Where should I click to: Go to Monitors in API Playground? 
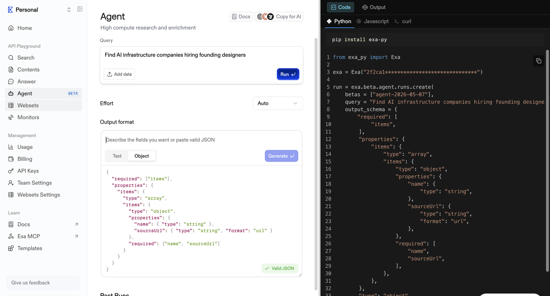click(x=44, y=117)
